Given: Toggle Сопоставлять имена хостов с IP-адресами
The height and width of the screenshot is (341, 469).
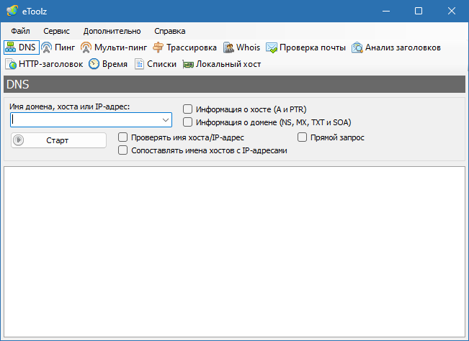Looking at the screenshot, I should coord(122,150).
